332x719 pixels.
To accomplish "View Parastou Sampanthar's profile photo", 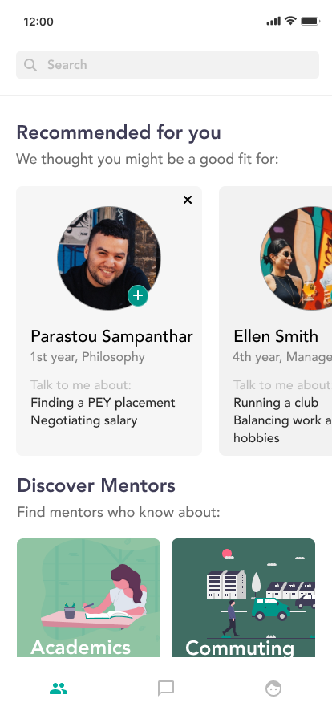I will click(109, 258).
